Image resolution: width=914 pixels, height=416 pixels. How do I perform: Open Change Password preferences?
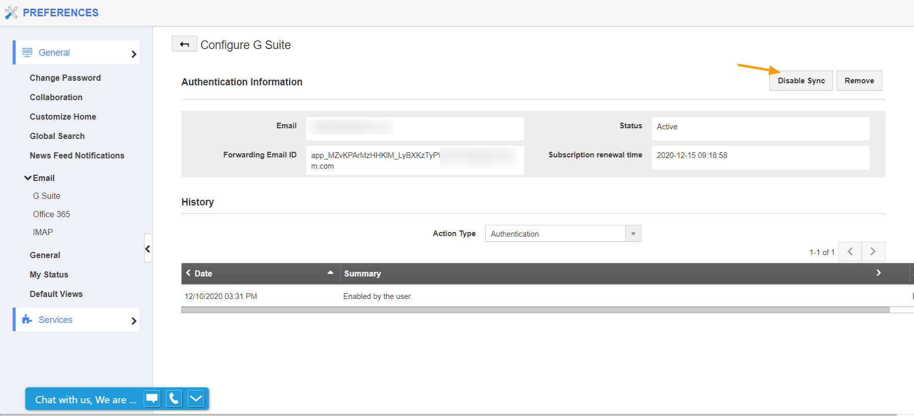click(x=65, y=78)
